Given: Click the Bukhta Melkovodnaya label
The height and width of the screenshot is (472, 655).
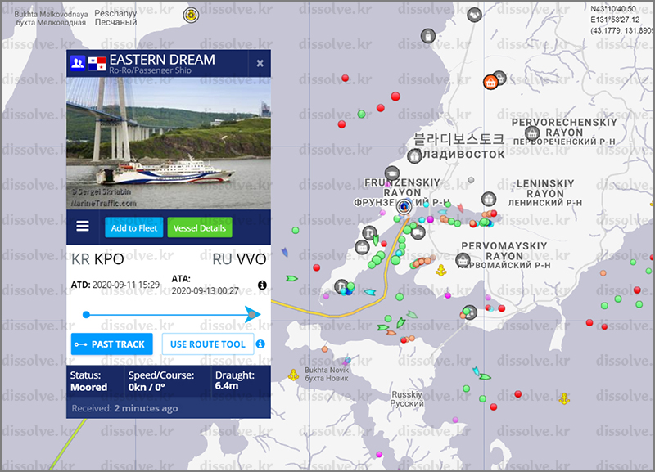Looking at the screenshot, I should pyautogui.click(x=51, y=18).
